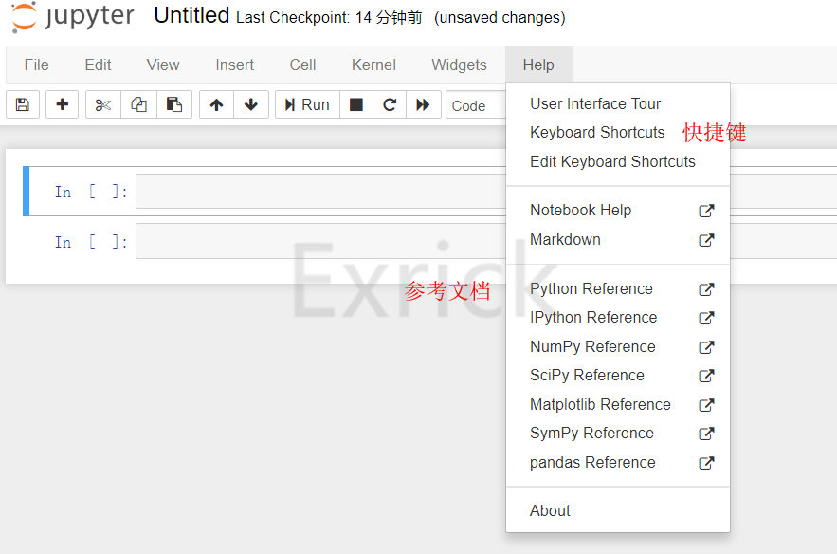Rename notebook via Untitled title
Screen dimensions: 837x554
tap(191, 15)
